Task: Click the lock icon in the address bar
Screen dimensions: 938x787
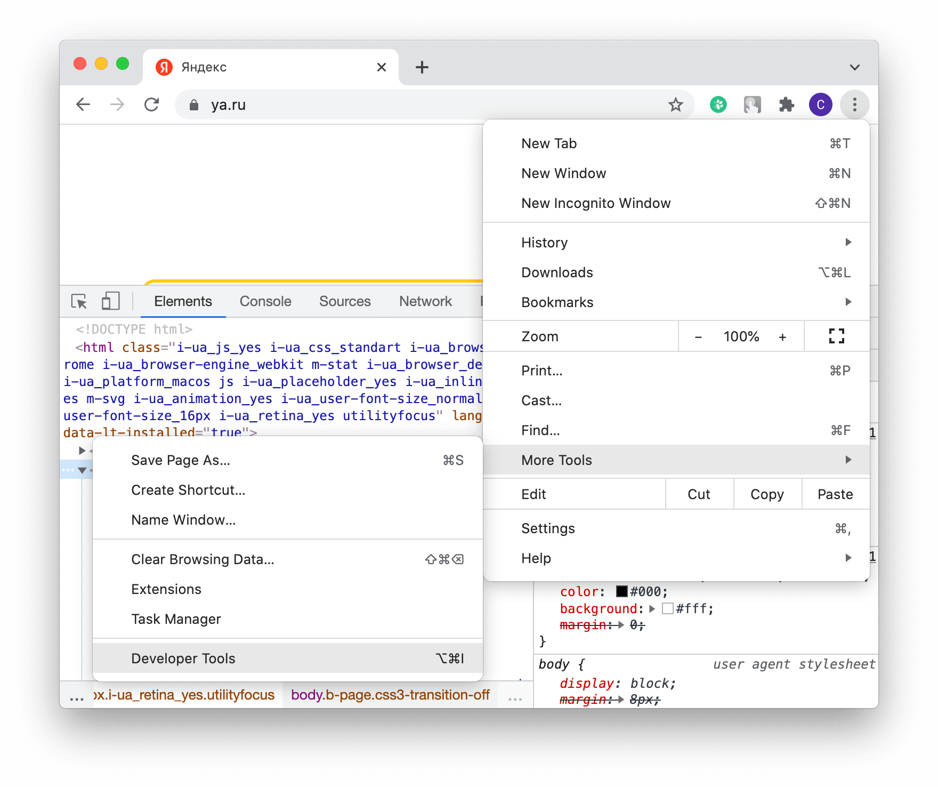Action: [193, 105]
